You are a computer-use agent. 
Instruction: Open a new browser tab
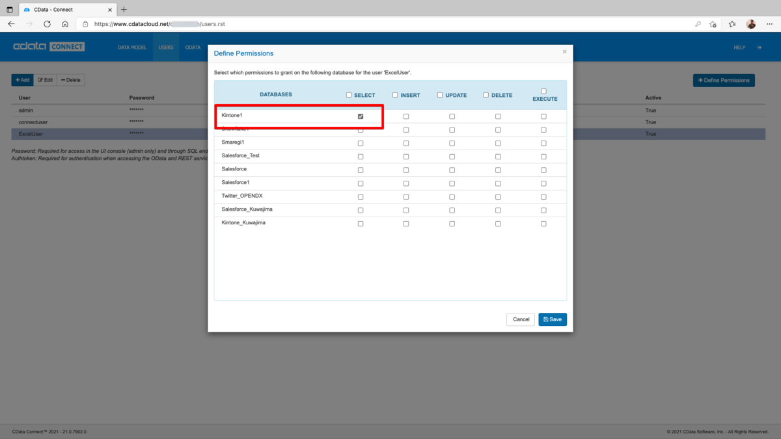pyautogui.click(x=124, y=10)
